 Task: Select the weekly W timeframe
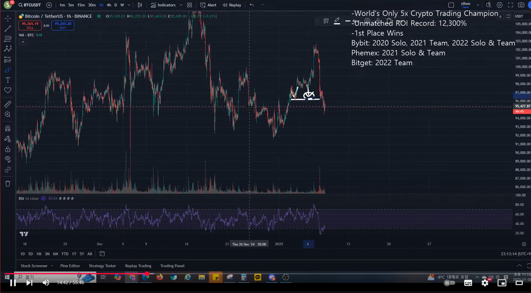122,5
